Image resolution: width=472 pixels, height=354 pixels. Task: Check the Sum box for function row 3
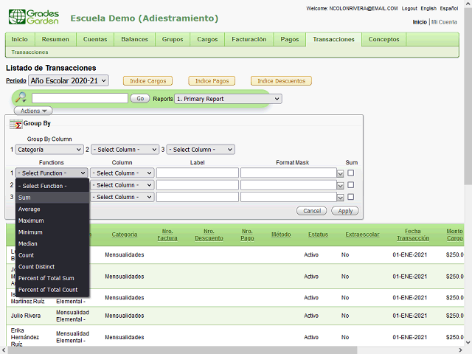tap(351, 197)
